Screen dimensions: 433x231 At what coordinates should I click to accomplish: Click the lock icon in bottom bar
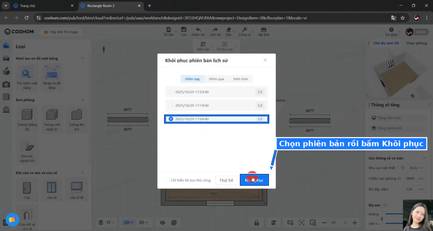(257, 223)
